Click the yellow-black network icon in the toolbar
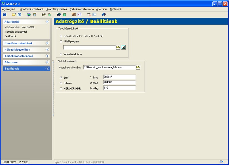229x165 pixels. (x=44, y=15)
